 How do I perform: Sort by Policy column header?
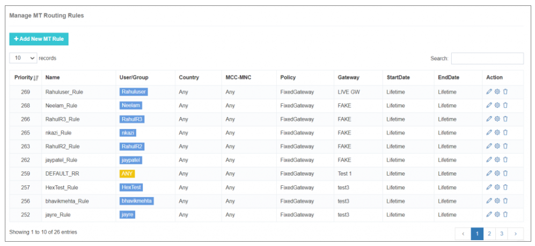305,77
